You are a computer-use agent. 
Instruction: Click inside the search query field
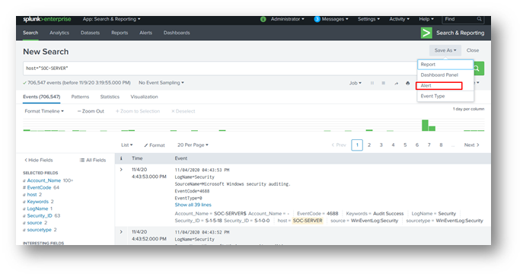220,68
